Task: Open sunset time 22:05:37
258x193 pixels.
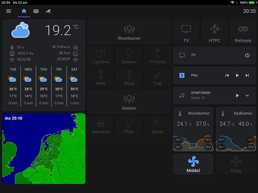Action: click(64, 59)
